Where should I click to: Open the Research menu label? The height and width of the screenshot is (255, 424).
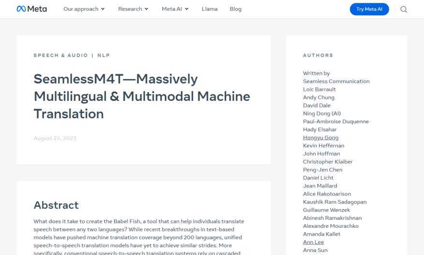click(130, 9)
